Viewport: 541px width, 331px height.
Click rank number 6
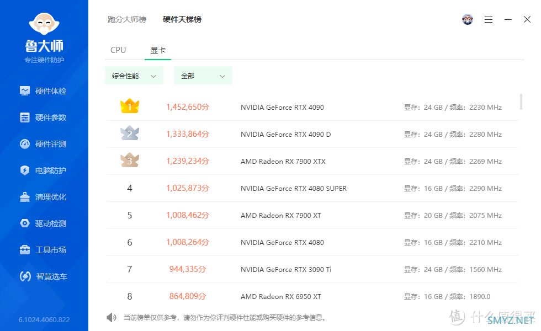130,242
